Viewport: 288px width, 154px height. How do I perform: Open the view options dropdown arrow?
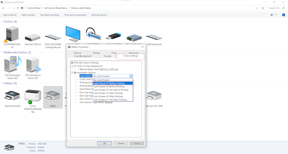tap(276, 15)
